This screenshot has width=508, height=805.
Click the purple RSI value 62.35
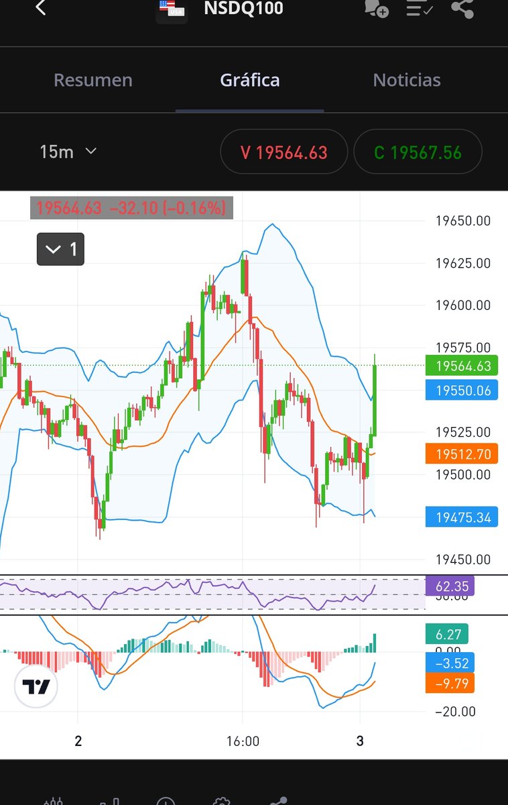450,586
